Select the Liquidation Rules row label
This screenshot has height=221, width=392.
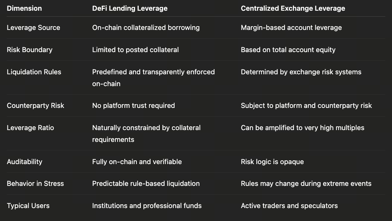[x=34, y=72]
